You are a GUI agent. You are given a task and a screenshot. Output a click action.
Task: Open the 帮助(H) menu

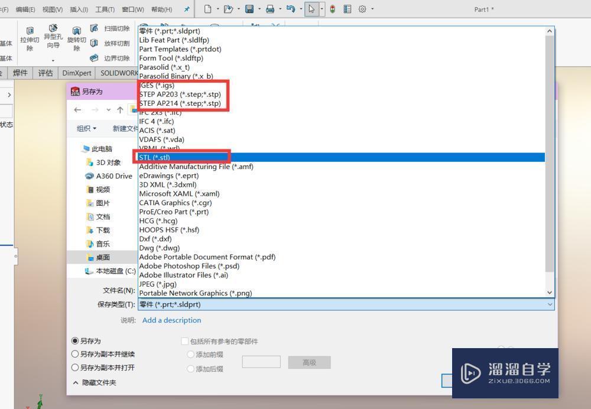coord(162,9)
